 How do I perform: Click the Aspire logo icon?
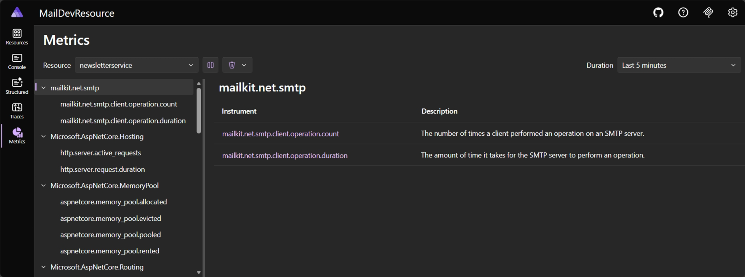point(17,13)
